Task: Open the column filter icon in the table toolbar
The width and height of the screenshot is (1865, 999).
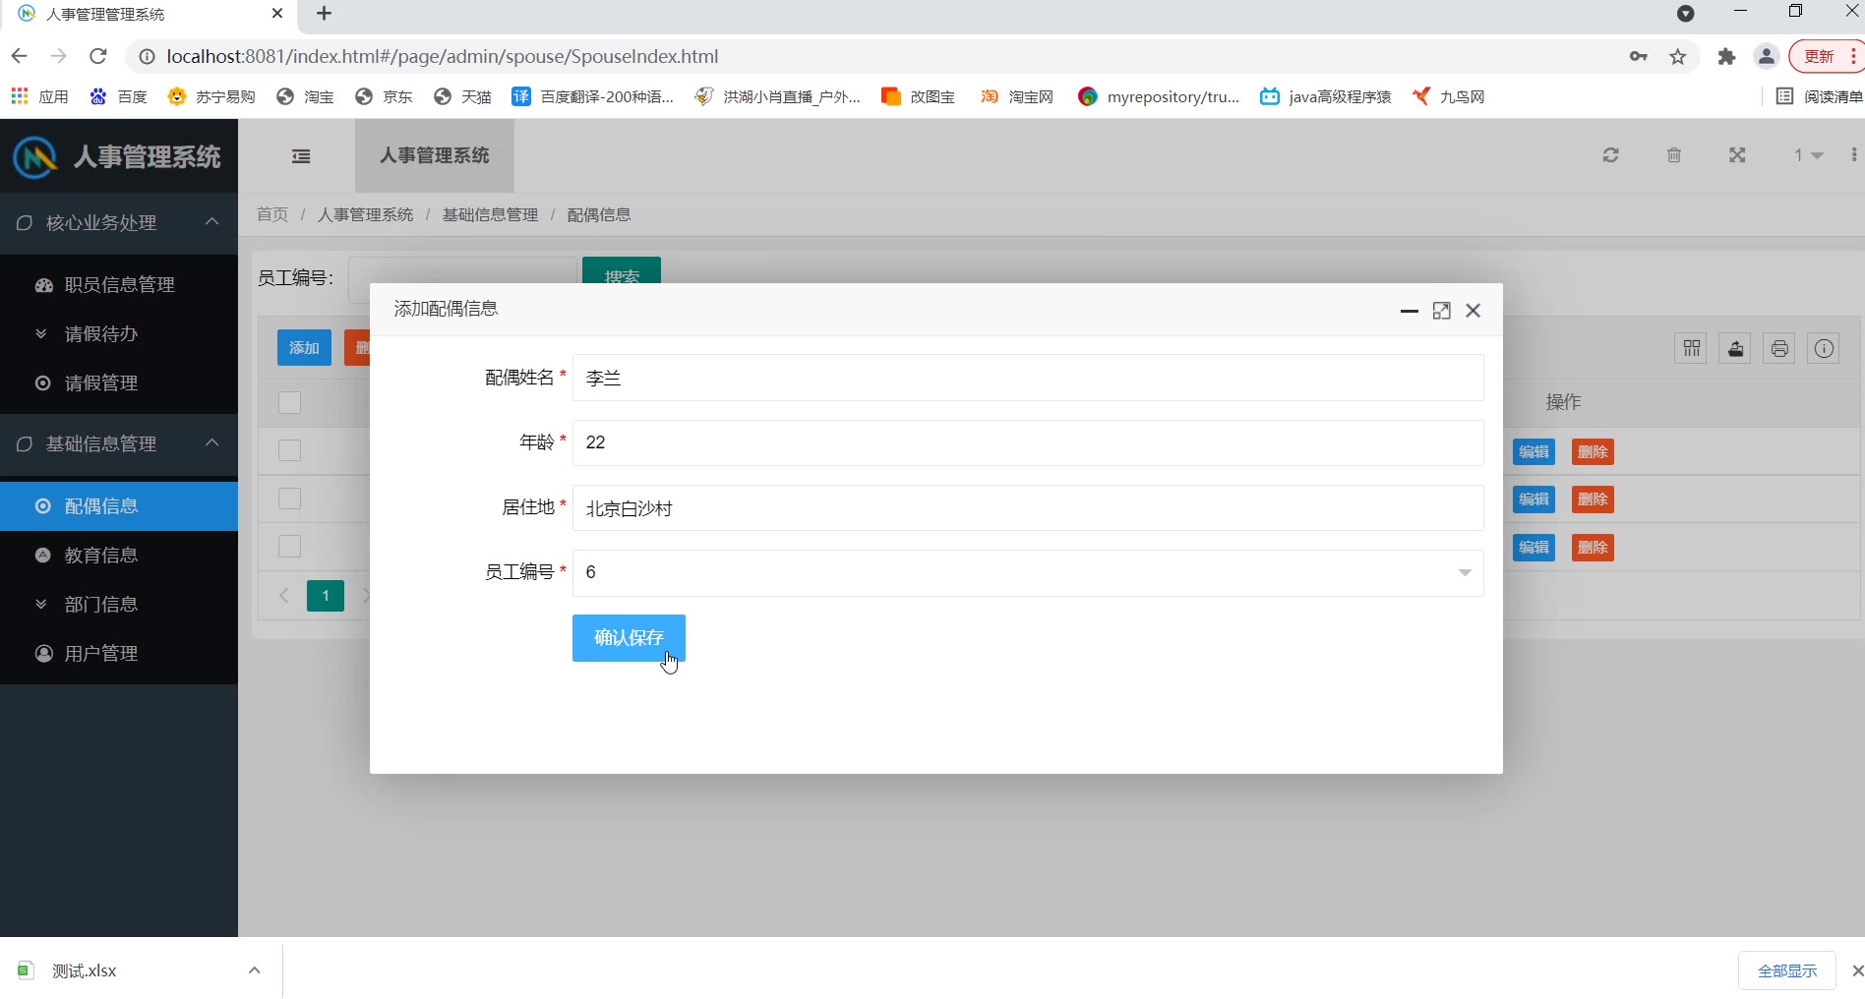Action: pyautogui.click(x=1692, y=348)
